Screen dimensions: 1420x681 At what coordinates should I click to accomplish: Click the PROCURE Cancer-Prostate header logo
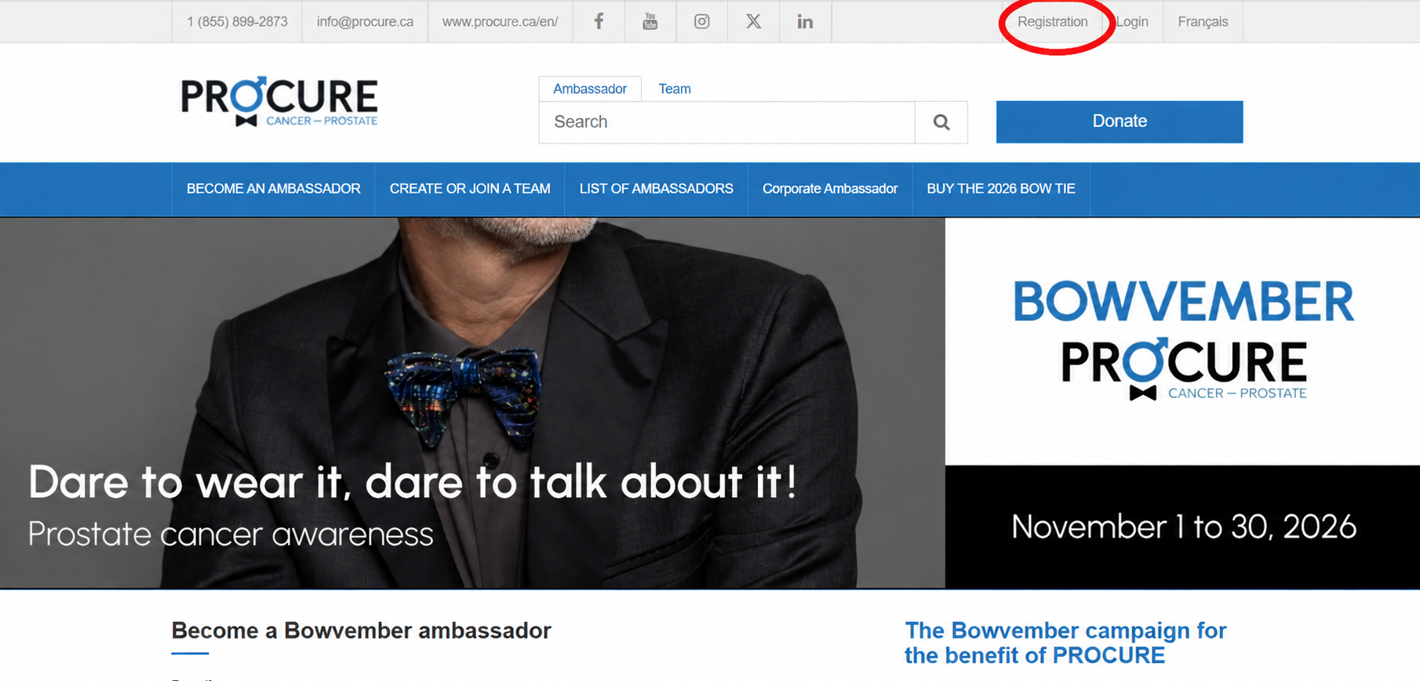coord(279,101)
